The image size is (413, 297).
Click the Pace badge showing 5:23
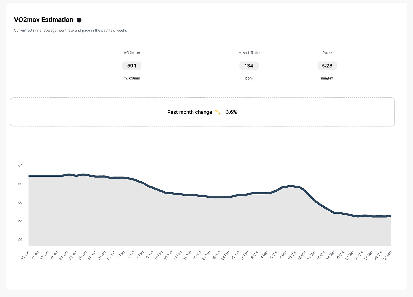[327, 65]
